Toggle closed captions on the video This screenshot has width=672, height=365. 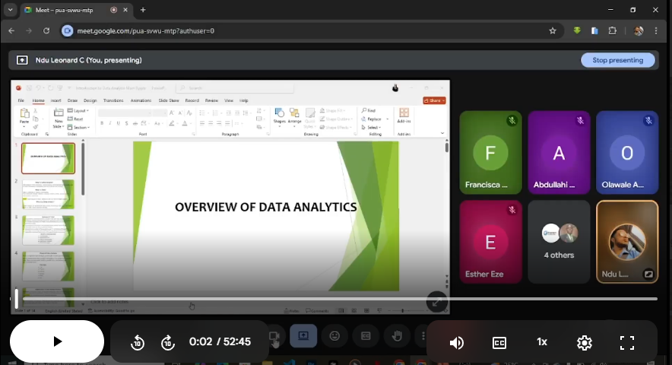point(499,342)
